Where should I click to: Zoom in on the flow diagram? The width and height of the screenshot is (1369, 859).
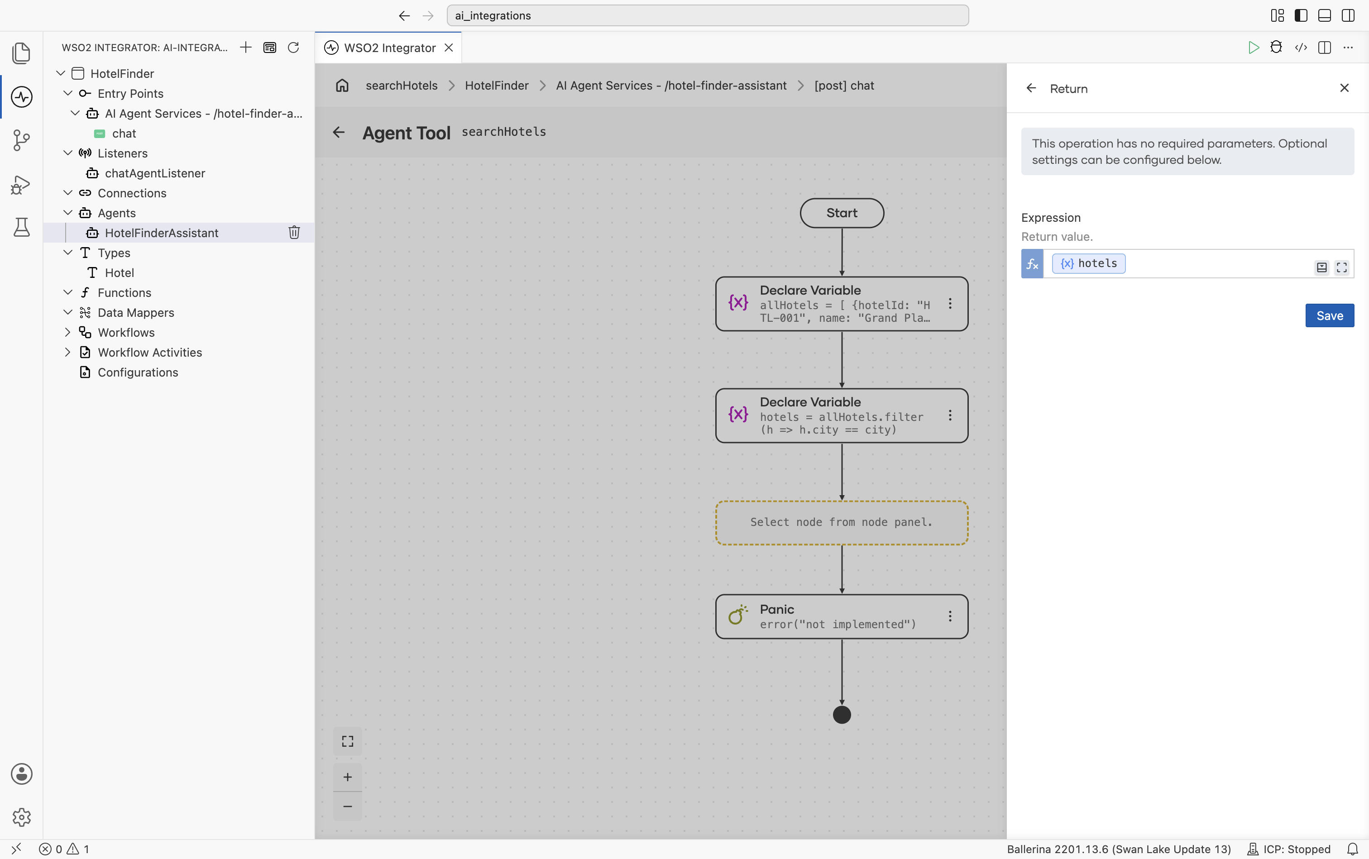click(348, 777)
